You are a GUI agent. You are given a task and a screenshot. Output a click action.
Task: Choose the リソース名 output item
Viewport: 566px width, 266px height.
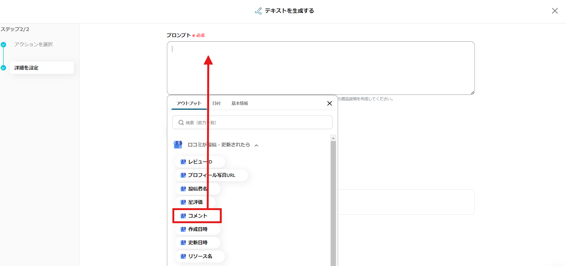pyautogui.click(x=200, y=256)
